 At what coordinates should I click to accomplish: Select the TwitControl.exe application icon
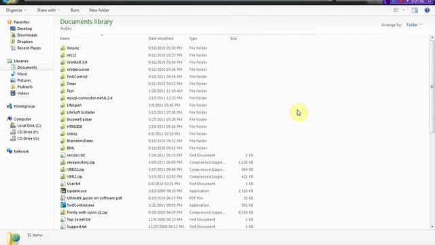[x=63, y=206]
